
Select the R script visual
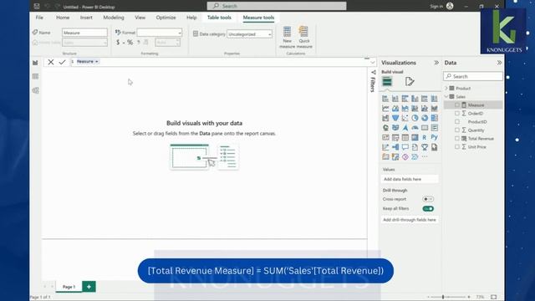pyautogui.click(x=425, y=137)
